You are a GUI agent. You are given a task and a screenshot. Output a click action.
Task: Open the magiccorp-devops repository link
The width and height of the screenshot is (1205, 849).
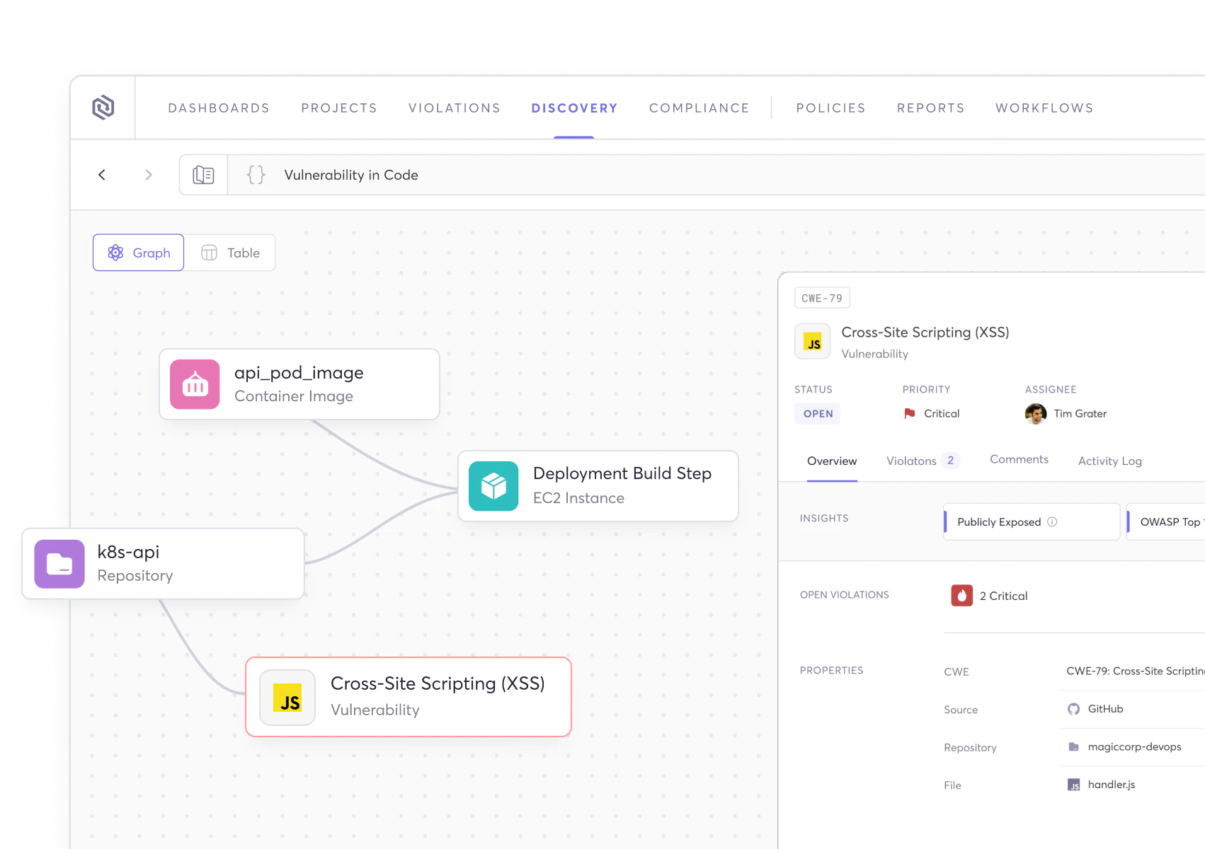(1133, 747)
